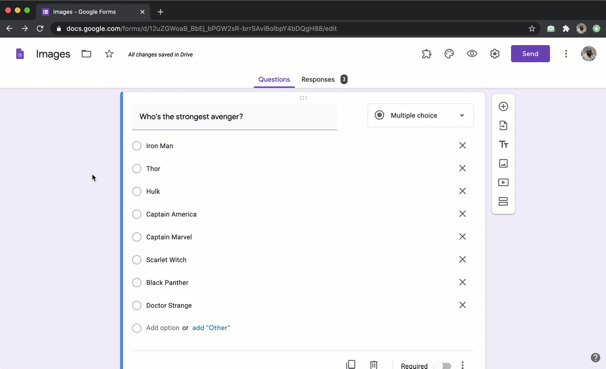Click the Send button
Viewport: 606px width, 369px height.
coord(530,54)
